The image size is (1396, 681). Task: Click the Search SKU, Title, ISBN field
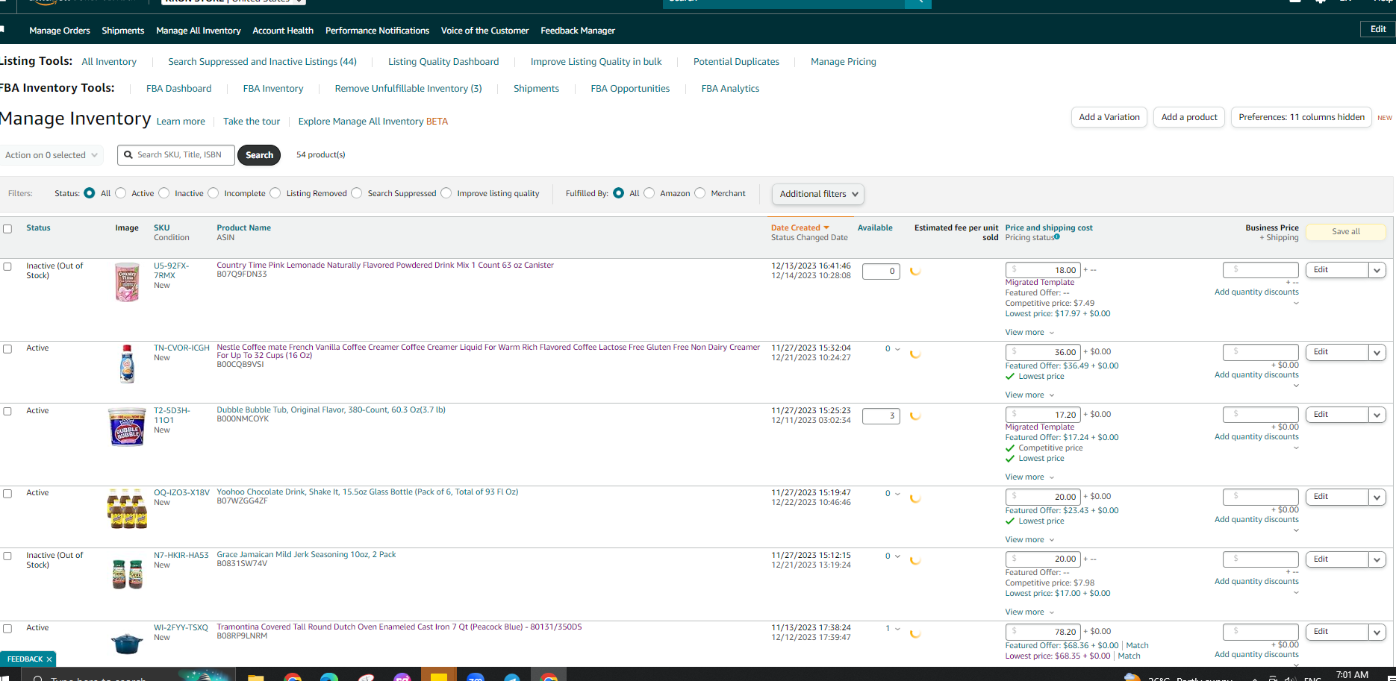pos(176,155)
